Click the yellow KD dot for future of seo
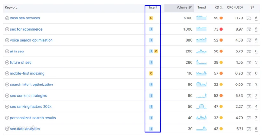 coord(221,62)
